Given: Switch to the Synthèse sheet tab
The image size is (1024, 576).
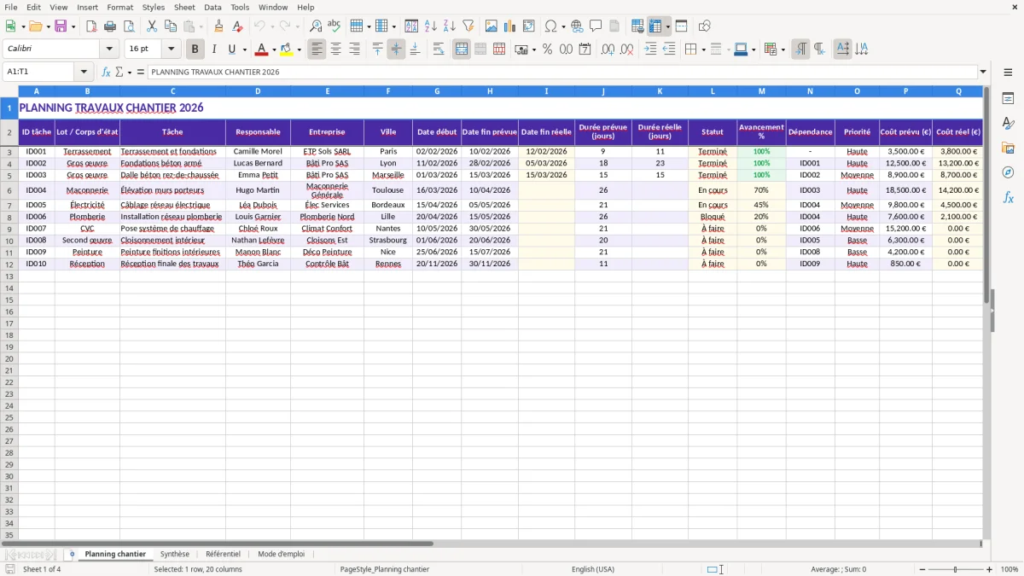Looking at the screenshot, I should pos(175,554).
